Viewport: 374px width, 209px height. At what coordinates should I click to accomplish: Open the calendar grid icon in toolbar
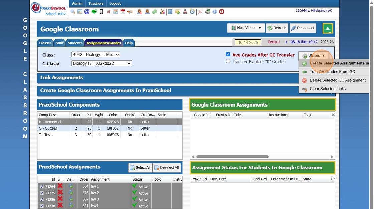pyautogui.click(x=80, y=12)
